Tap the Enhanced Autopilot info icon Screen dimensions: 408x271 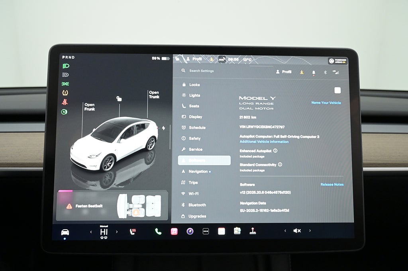275,151
